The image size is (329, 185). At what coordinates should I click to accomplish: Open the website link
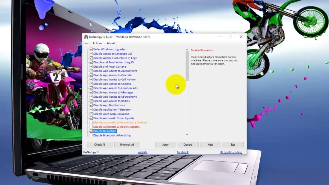pyautogui.click(x=142, y=152)
